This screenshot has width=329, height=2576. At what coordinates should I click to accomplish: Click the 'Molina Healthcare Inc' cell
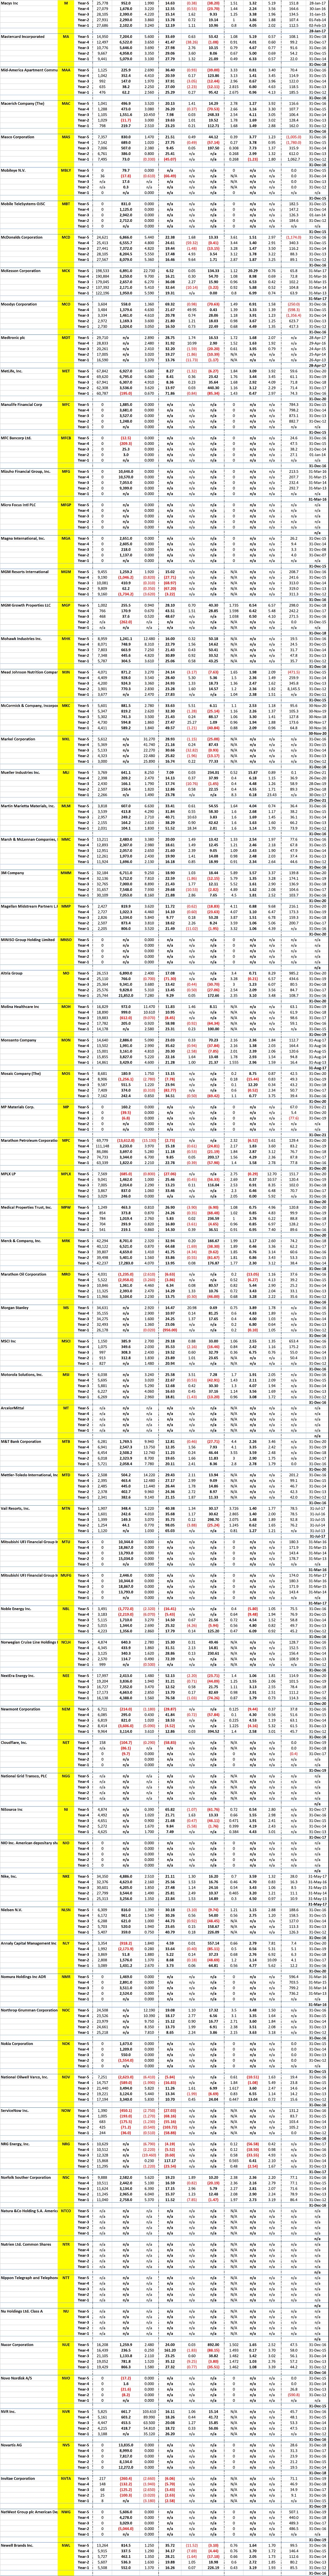click(x=29, y=1006)
